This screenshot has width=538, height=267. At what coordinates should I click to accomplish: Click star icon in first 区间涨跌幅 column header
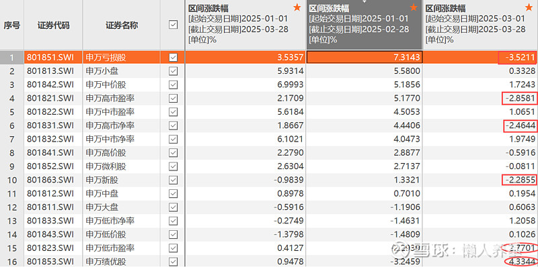(297, 7)
